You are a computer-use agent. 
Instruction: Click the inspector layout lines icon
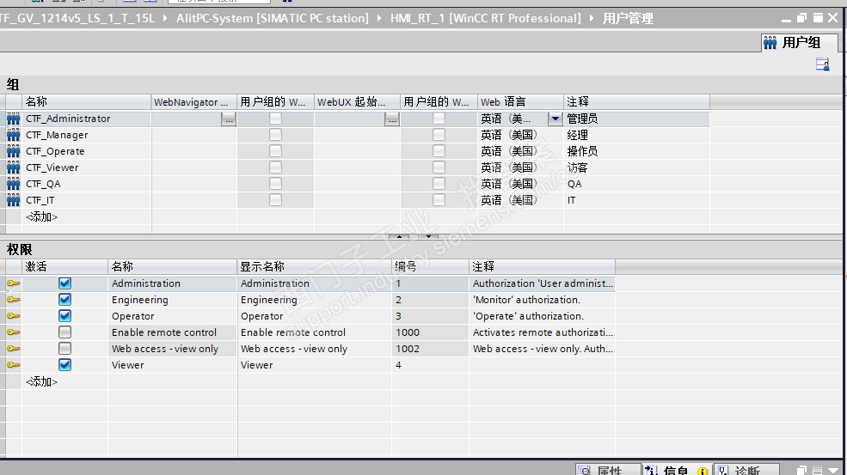click(817, 470)
